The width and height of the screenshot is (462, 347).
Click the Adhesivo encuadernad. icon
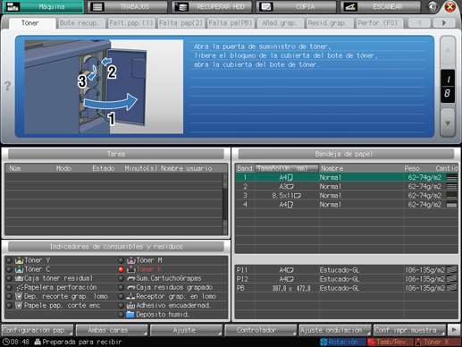(130, 305)
